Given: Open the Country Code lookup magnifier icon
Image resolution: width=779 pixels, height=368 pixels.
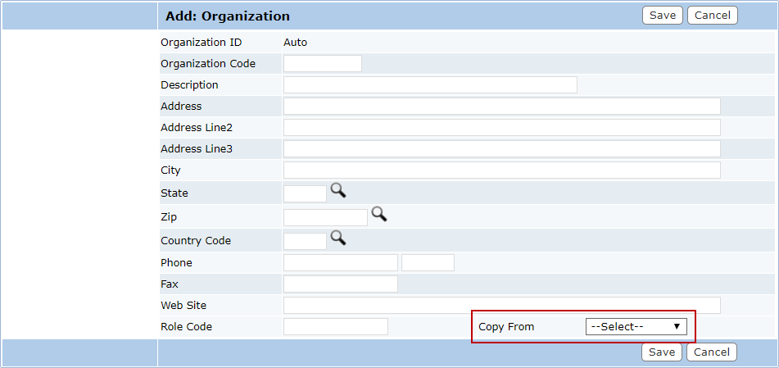Looking at the screenshot, I should click(338, 239).
